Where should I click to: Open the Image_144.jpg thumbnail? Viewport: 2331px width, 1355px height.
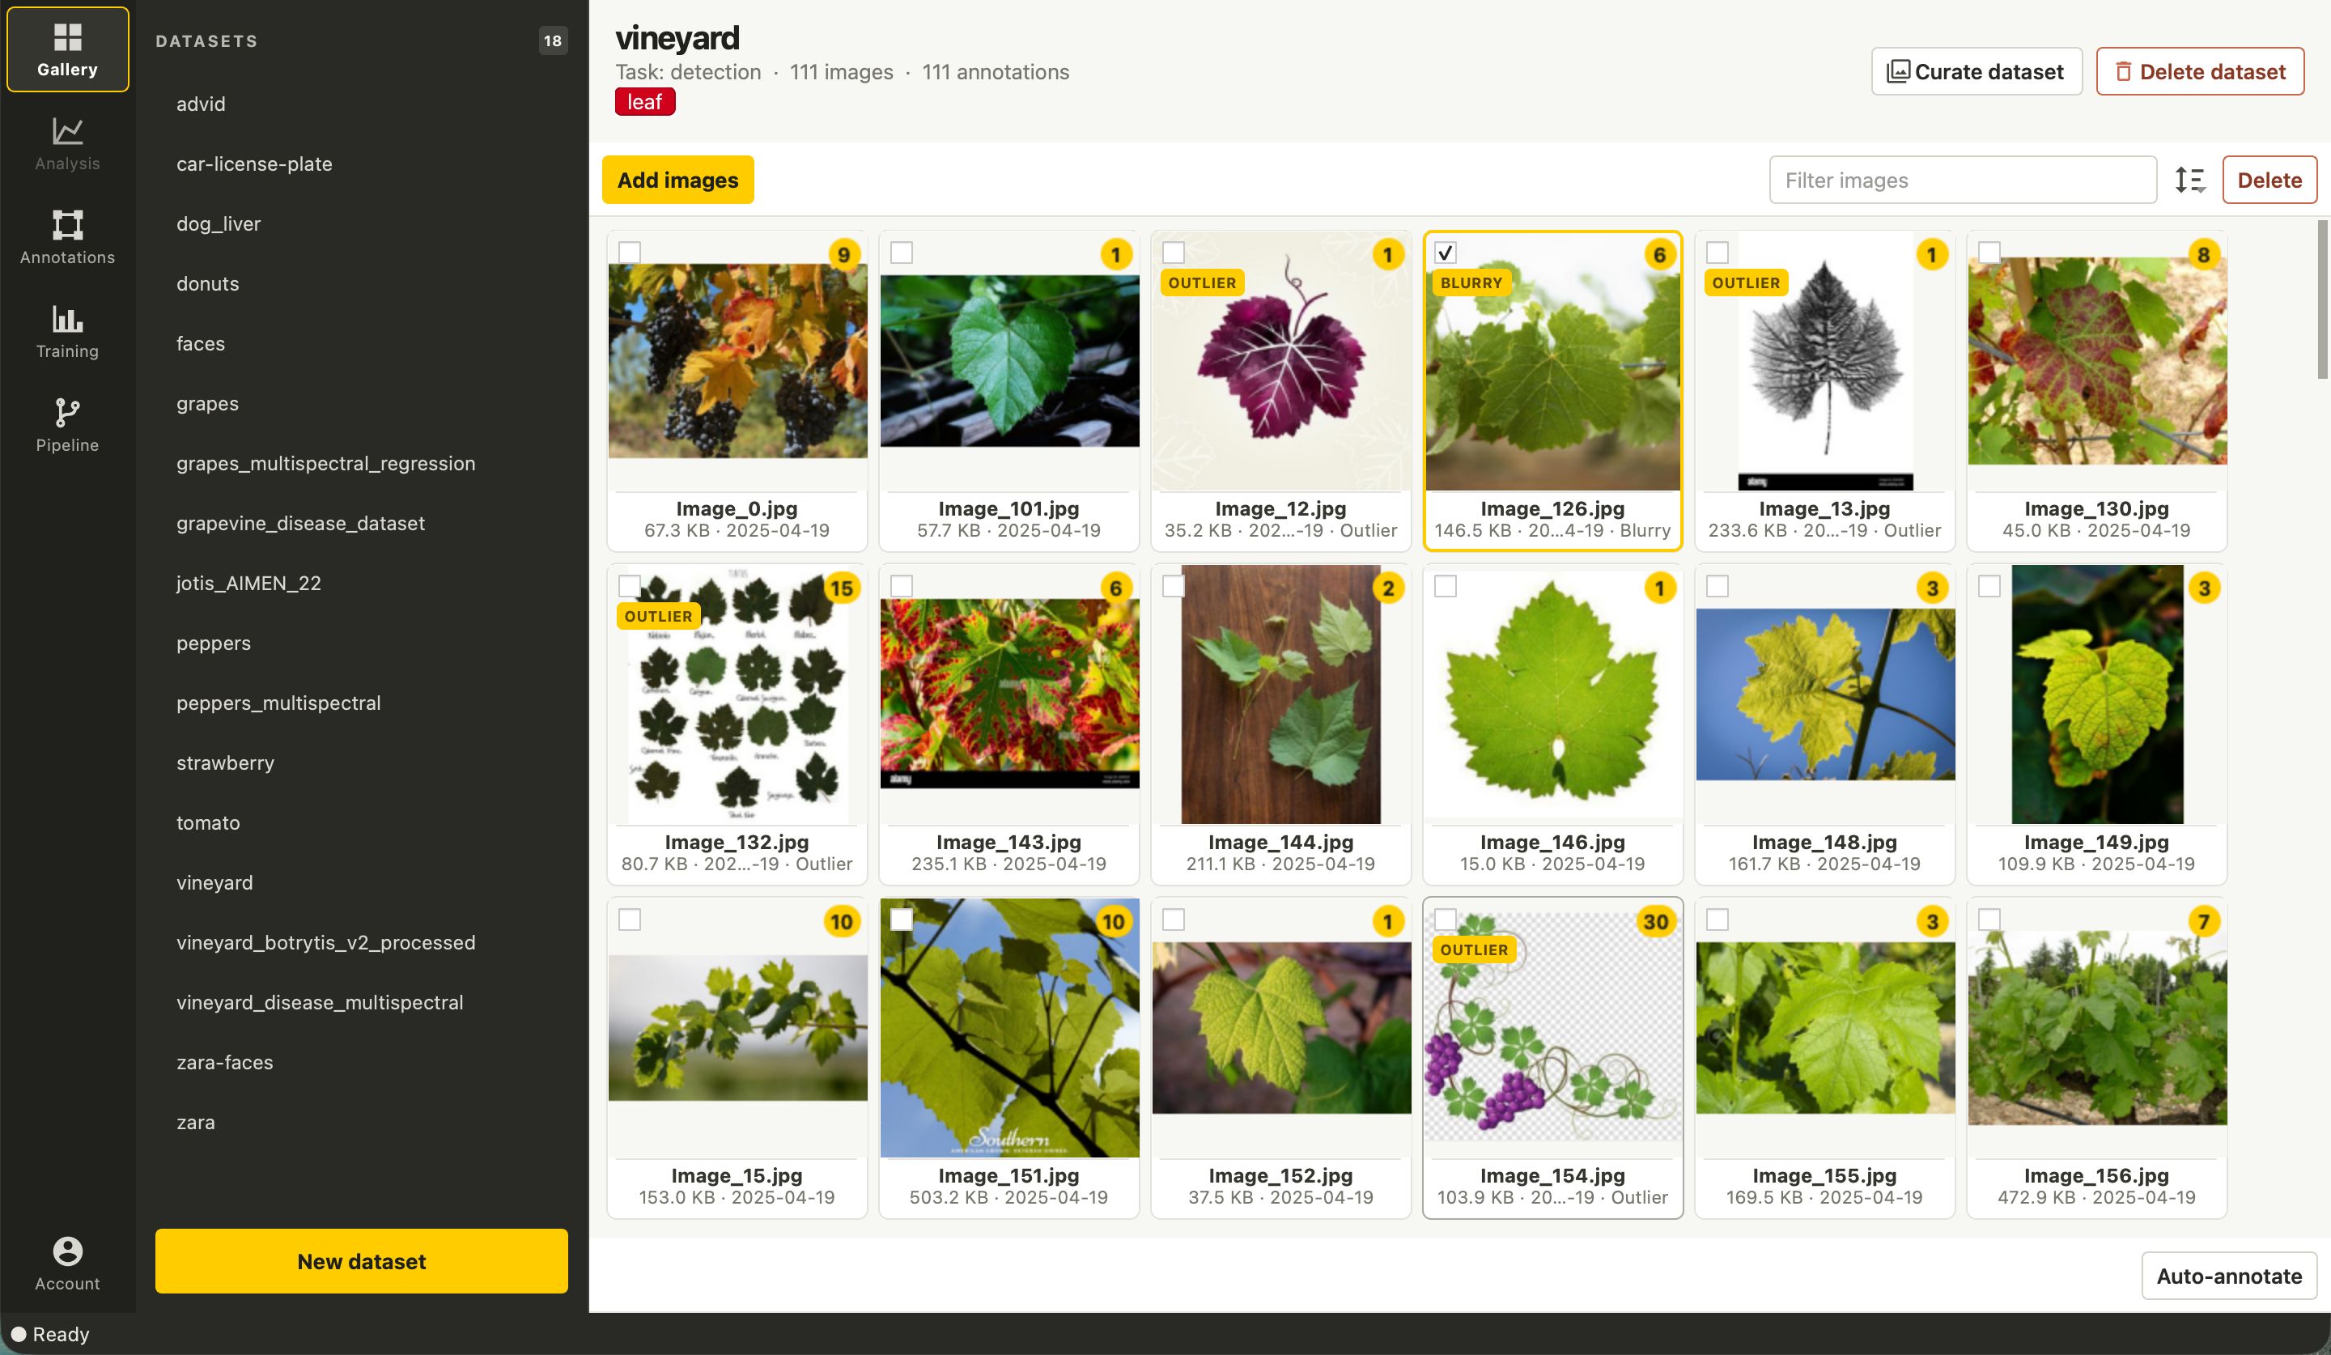click(x=1281, y=694)
